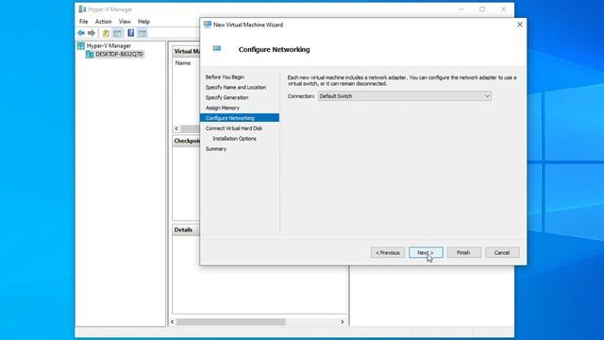Click the Next button
Image resolution: width=604 pixels, height=340 pixels.
426,252
